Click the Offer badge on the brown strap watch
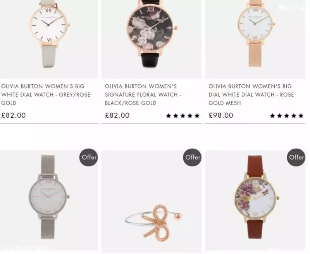The height and width of the screenshot is (254, 310). click(x=296, y=157)
